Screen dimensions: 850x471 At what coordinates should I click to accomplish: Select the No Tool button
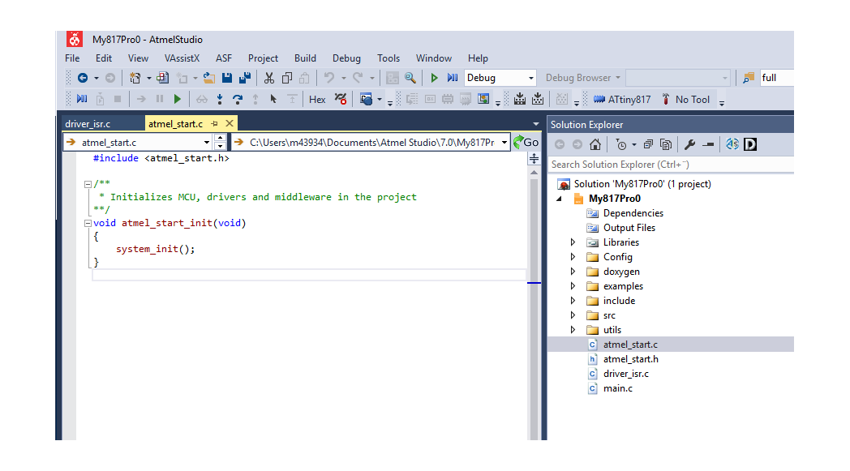[685, 100]
